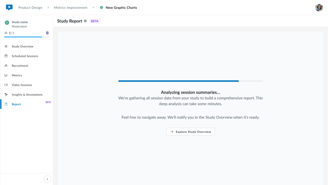Screen dimensions: 328x185
Task: Click the Video Sessions camera icon
Action: point(6,85)
